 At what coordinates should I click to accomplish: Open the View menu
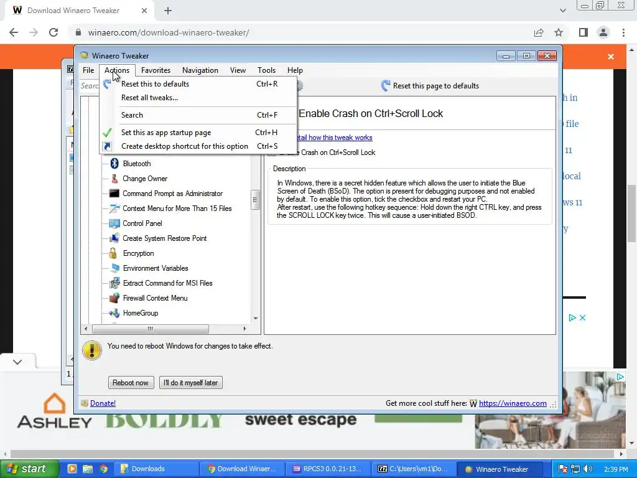pos(238,70)
